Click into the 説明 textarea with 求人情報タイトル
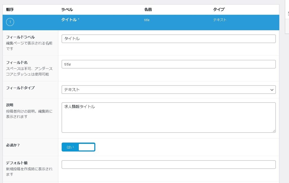 click(168, 117)
